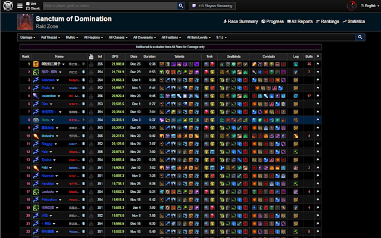Go to Race Summary
The height and width of the screenshot is (238, 381).
(x=241, y=21)
